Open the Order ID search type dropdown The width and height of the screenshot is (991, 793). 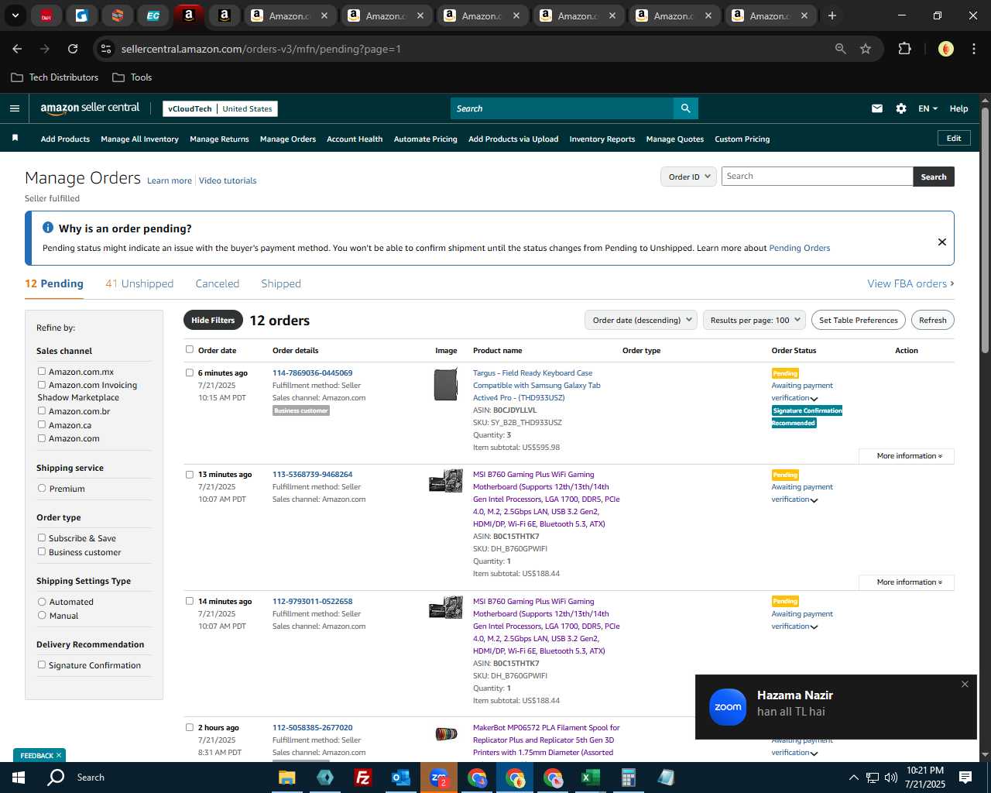click(688, 177)
